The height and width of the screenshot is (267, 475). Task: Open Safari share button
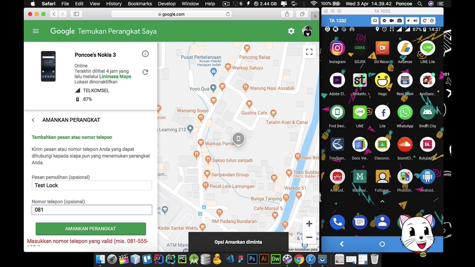click(x=287, y=14)
